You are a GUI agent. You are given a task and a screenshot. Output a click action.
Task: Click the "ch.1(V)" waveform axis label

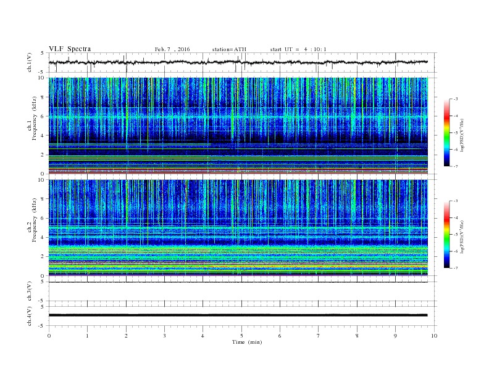(x=30, y=62)
